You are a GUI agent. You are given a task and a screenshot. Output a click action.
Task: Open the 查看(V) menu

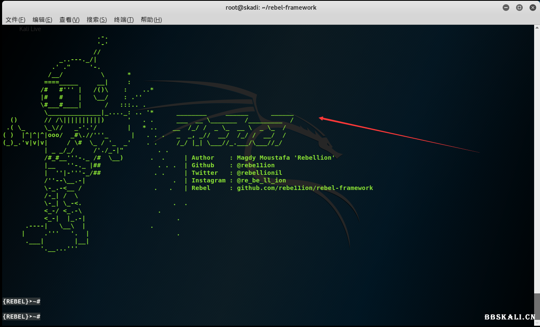[69, 20]
